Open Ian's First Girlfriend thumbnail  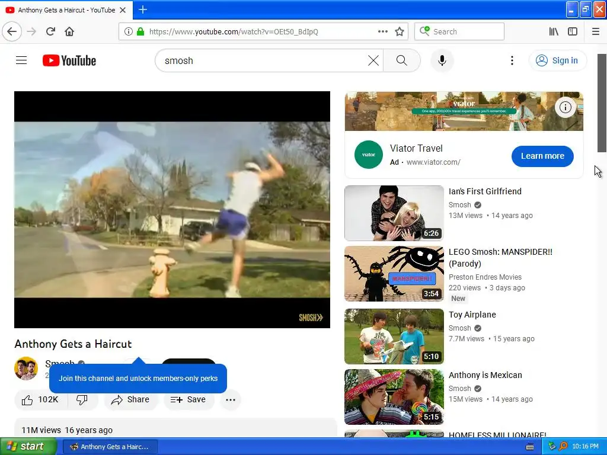[394, 213]
